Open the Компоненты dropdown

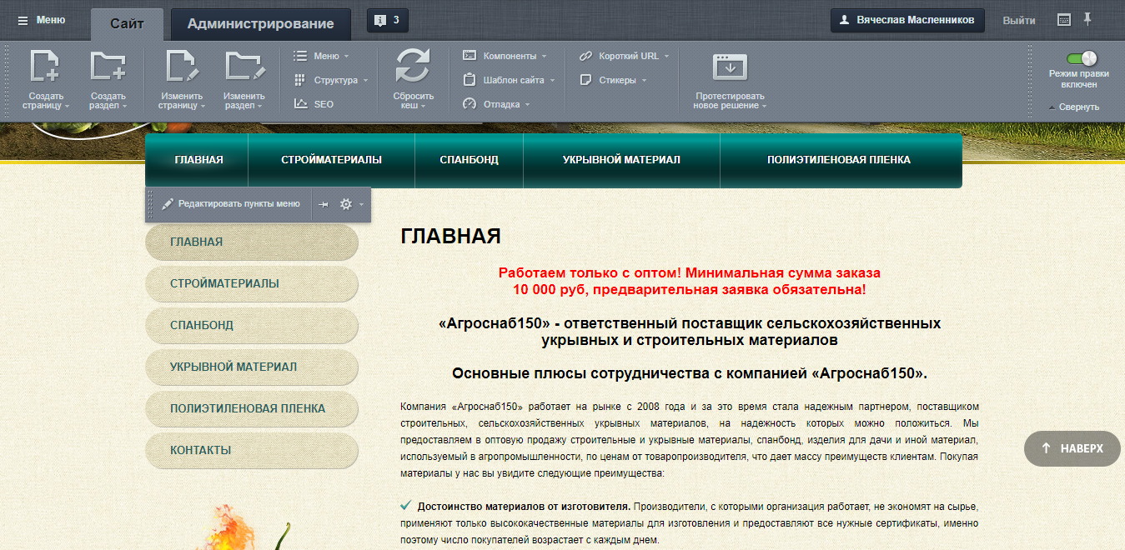point(505,56)
